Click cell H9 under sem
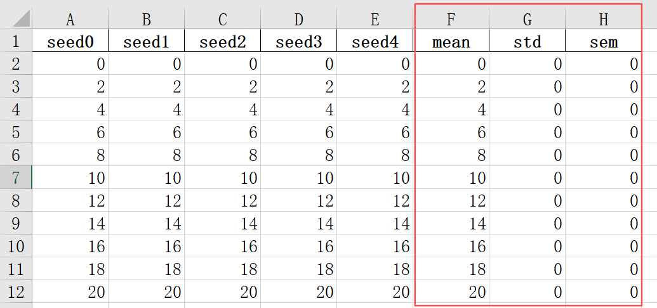Image resolution: width=657 pixels, height=308 pixels. pyautogui.click(x=604, y=224)
